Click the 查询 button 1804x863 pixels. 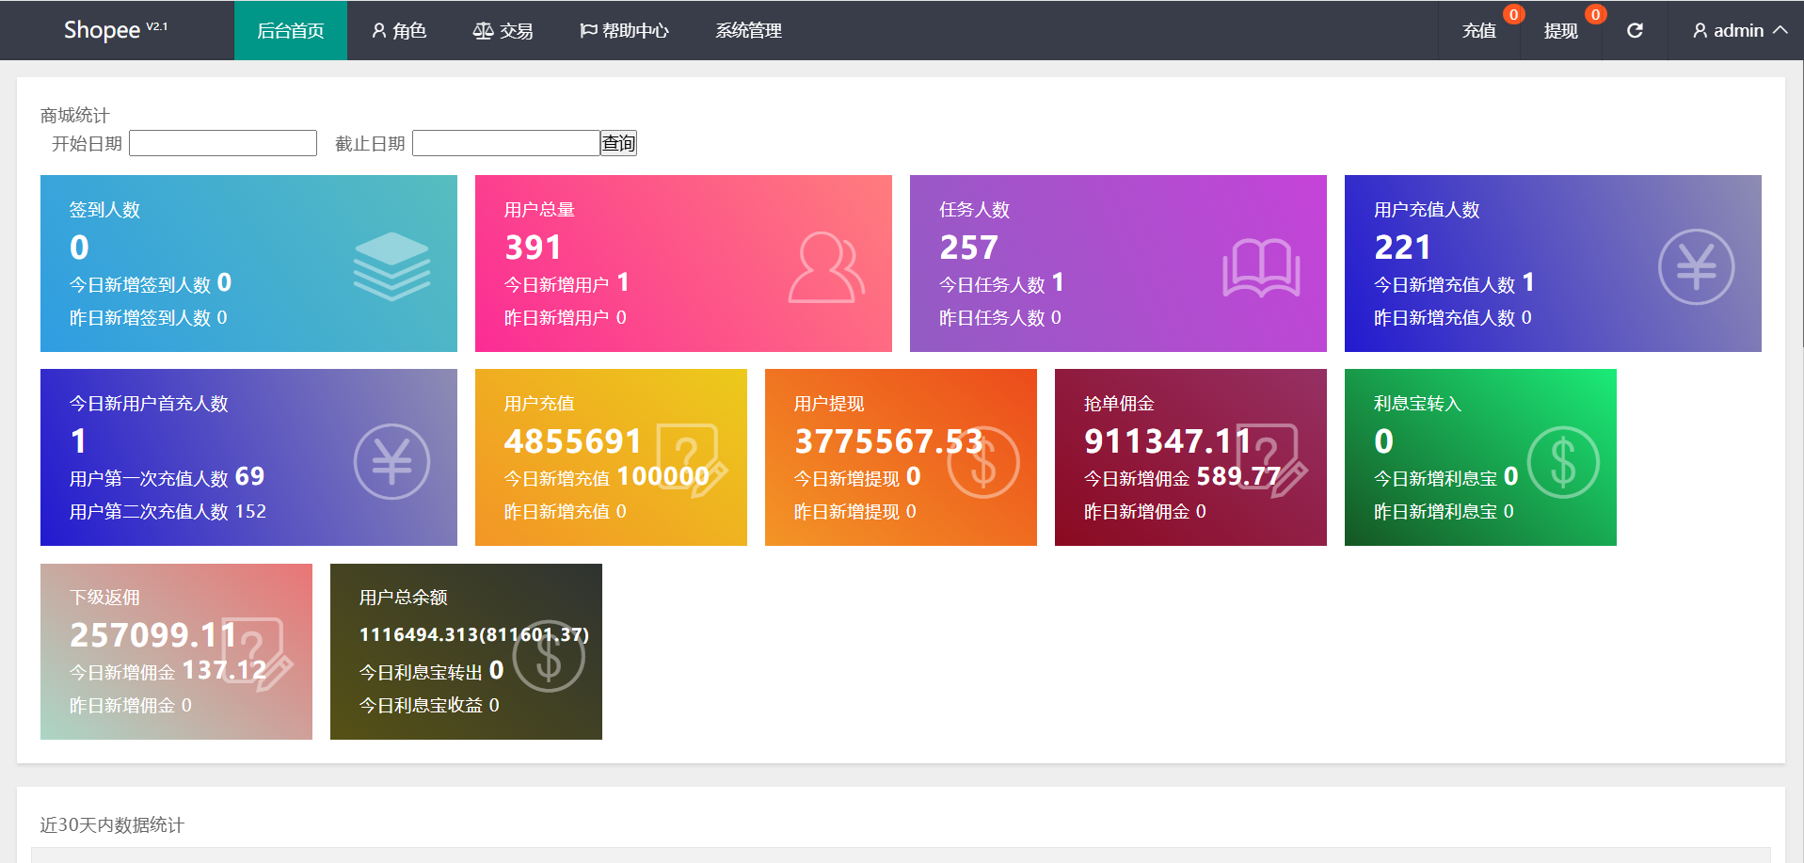click(618, 143)
